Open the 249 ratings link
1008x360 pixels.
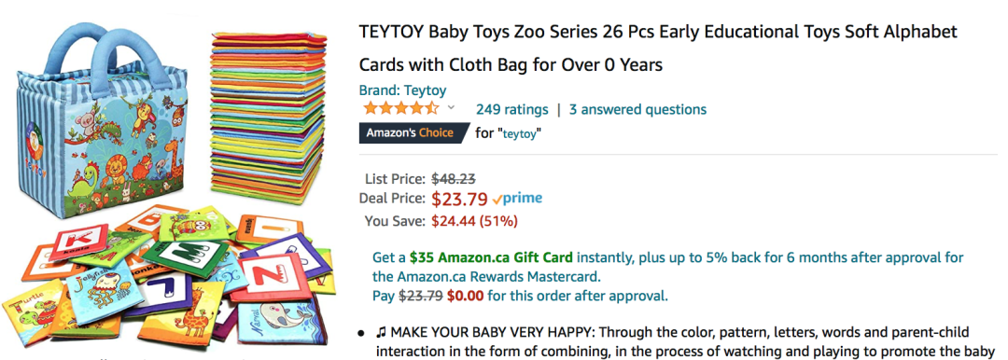(x=512, y=109)
